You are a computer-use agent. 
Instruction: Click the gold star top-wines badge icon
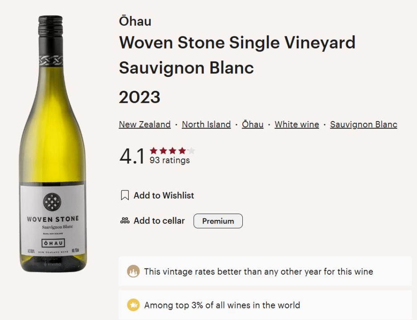(x=133, y=305)
